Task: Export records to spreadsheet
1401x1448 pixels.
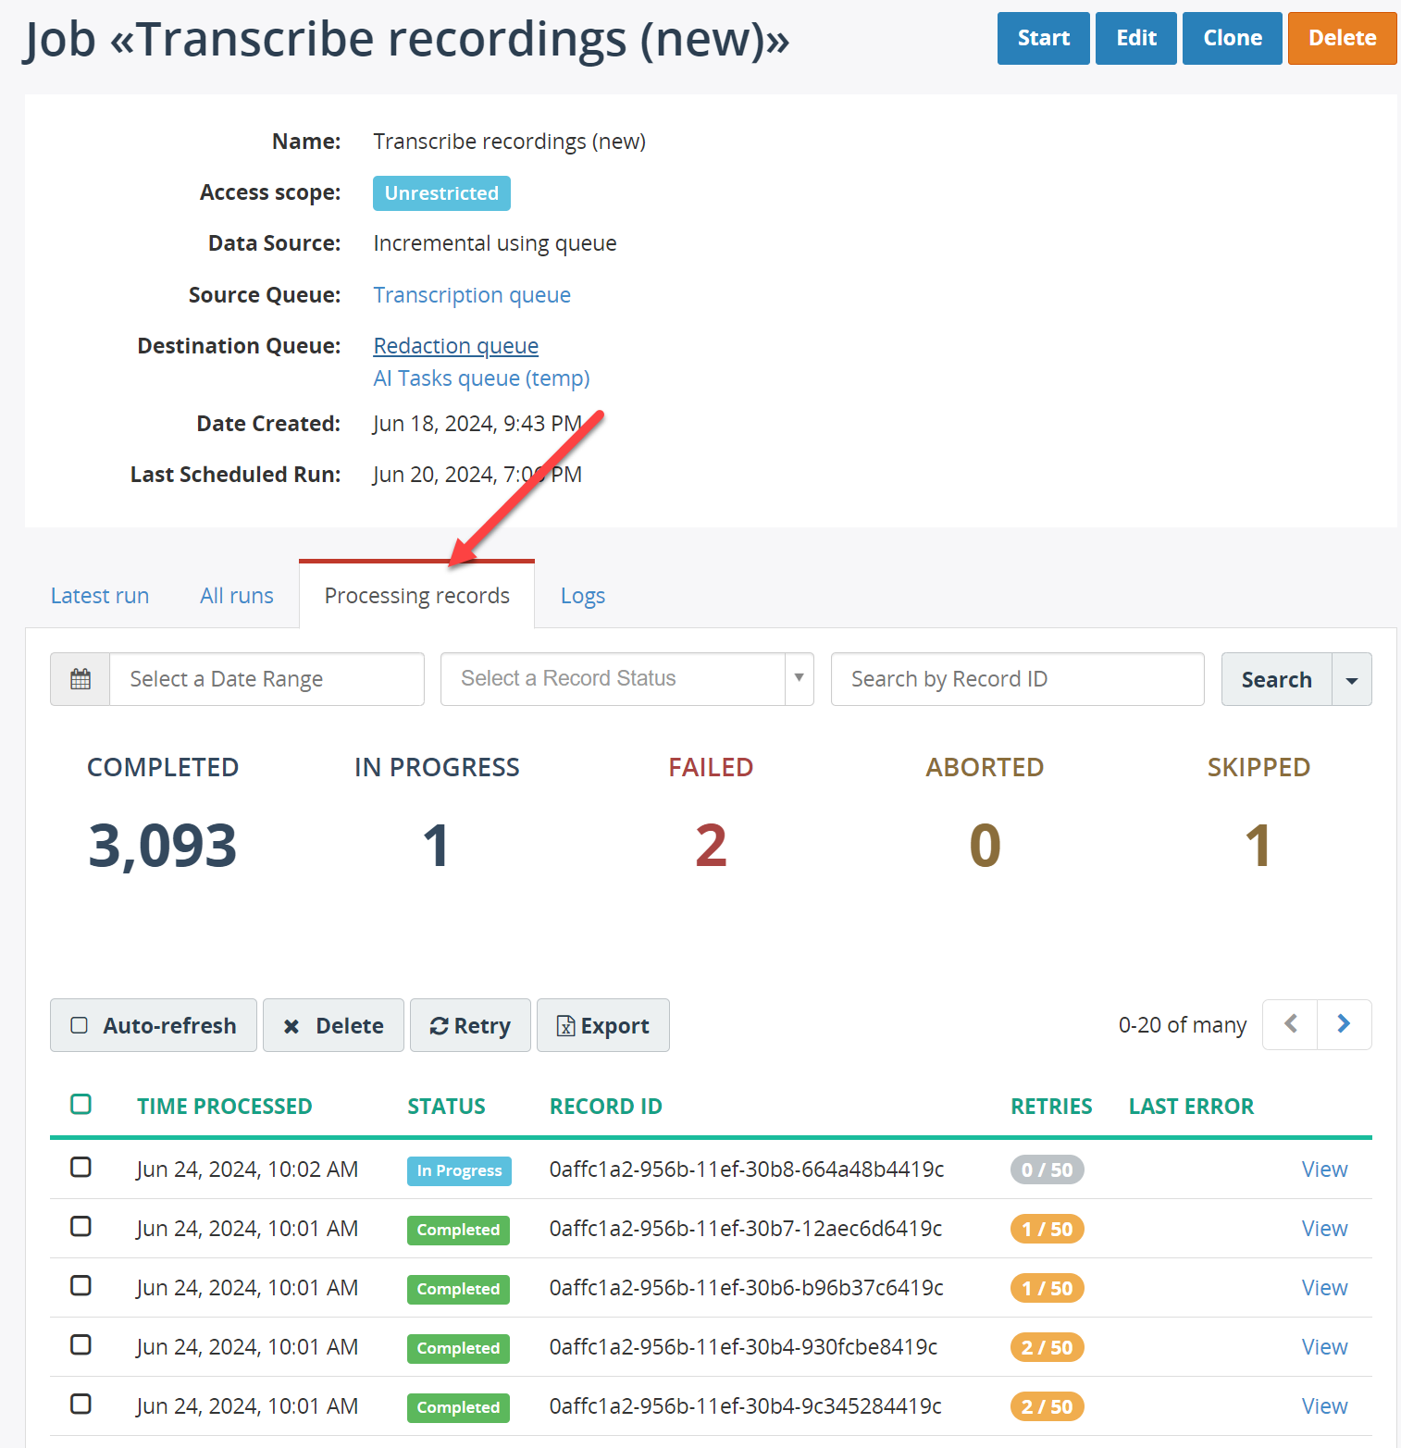Action: pos(603,1025)
